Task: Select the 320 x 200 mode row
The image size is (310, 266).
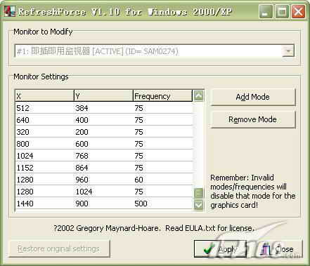Action: [x=104, y=132]
